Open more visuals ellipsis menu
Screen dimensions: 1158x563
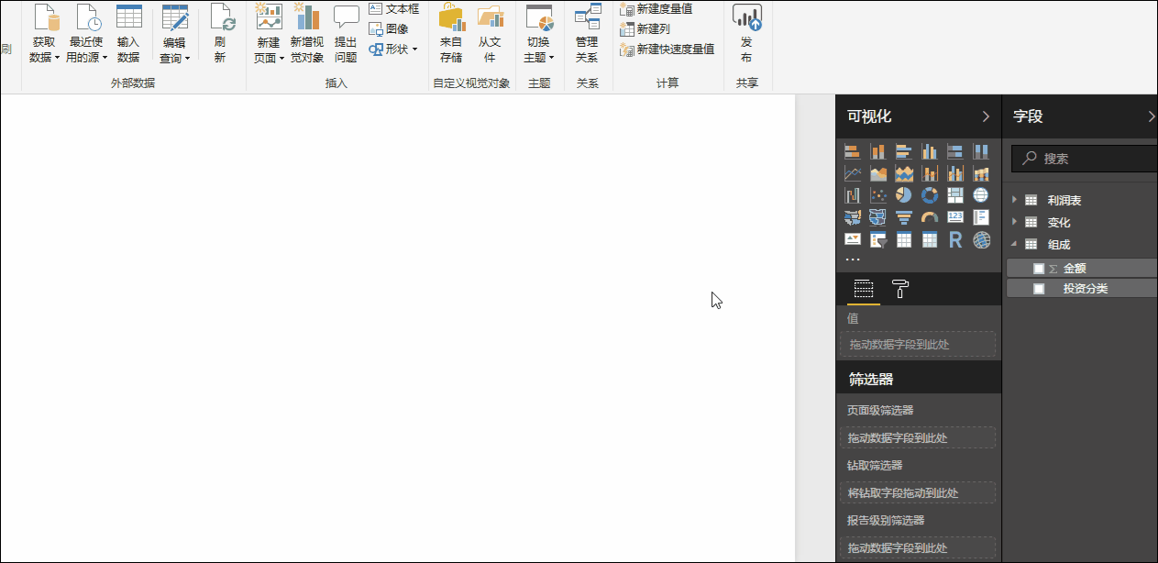[853, 260]
